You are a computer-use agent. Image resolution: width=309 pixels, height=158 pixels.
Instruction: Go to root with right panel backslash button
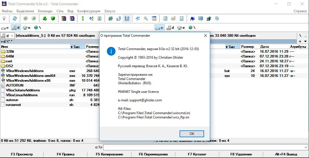click(x=300, y=36)
